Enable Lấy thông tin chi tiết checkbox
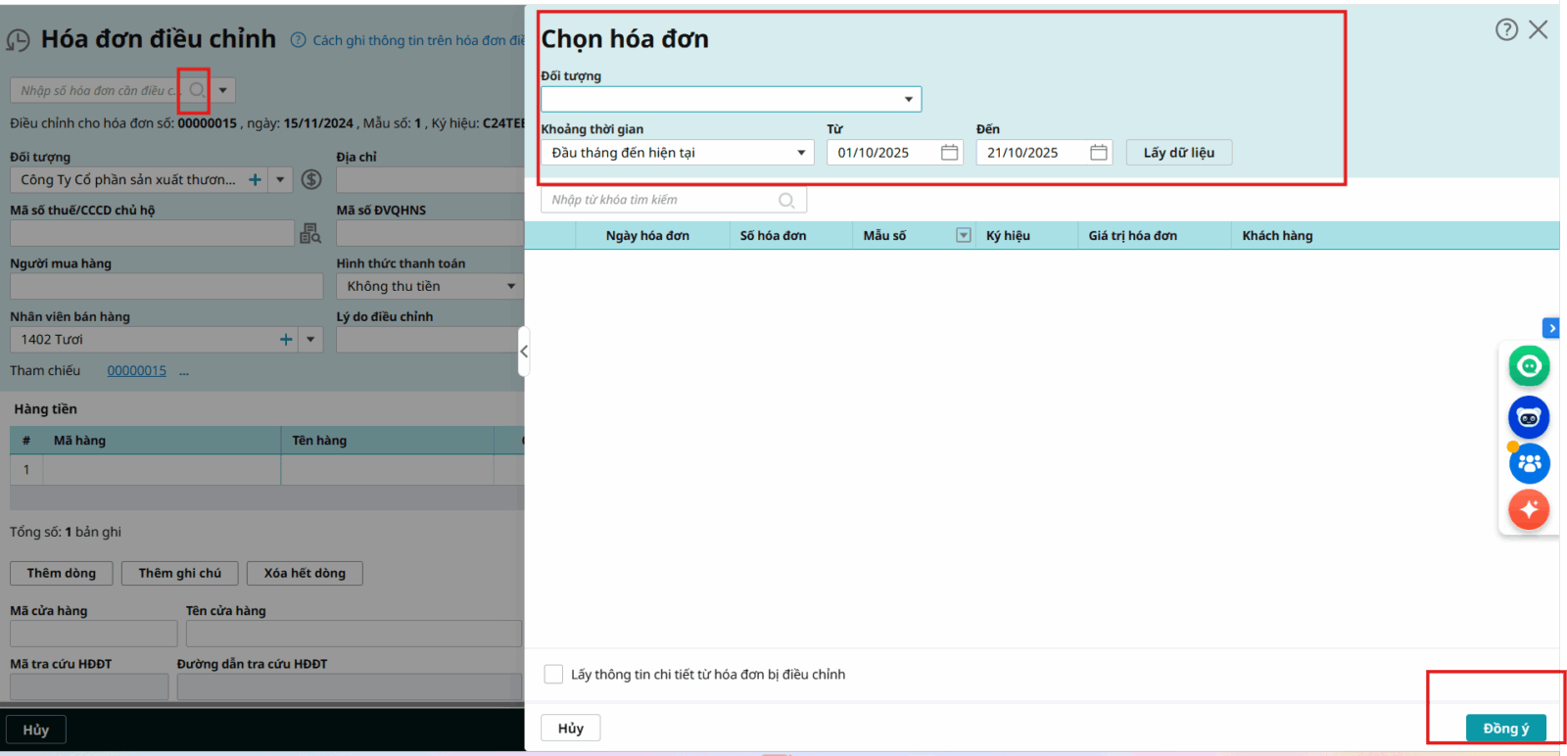1567x756 pixels. coord(553,674)
